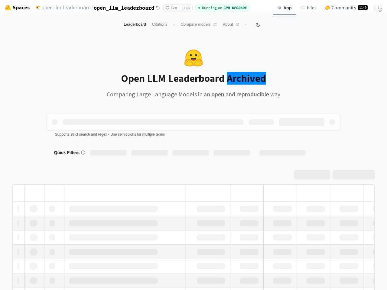The image size is (387, 290).
Task: Open the open-llm-leaderboard organization link
Action: pyautogui.click(x=66, y=8)
